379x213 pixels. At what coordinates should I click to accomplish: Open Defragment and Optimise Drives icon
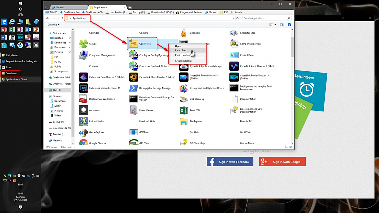click(x=184, y=88)
